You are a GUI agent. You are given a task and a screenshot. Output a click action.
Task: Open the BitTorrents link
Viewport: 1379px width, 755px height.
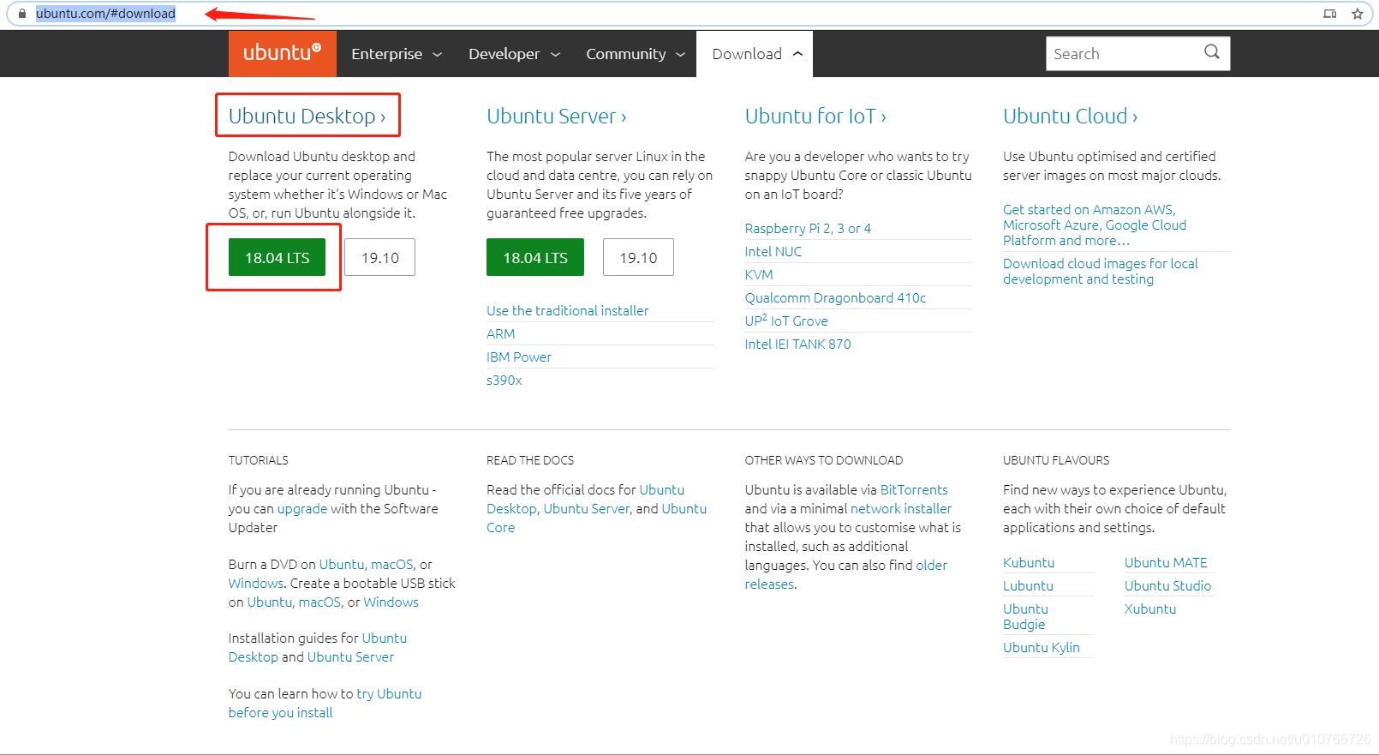click(x=914, y=489)
